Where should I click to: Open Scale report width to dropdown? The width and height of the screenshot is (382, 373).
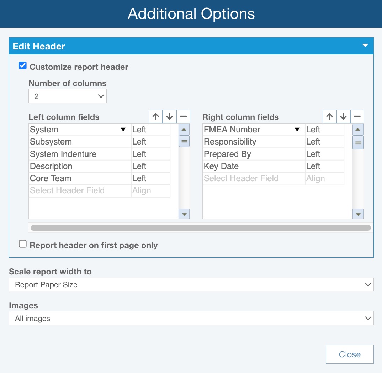pos(191,285)
